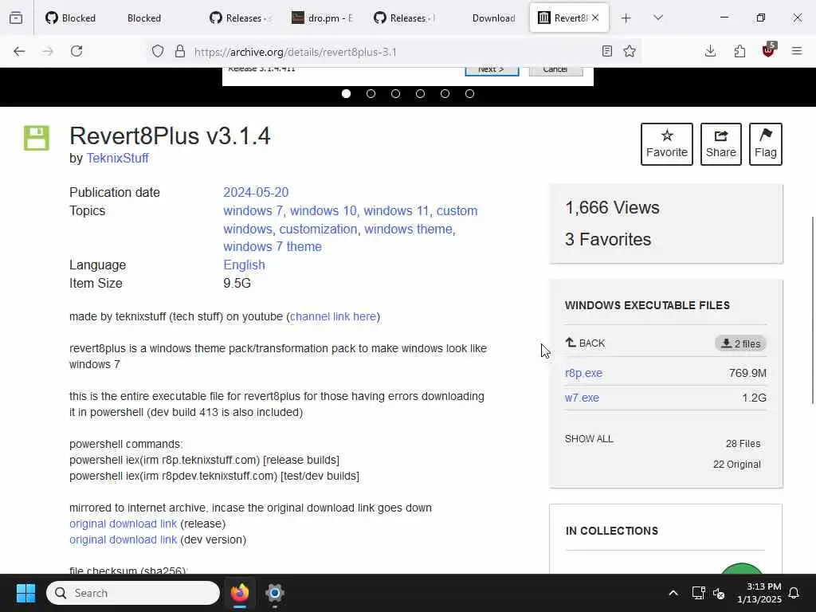
Task: Open Firefox from the taskbar
Action: 239,593
